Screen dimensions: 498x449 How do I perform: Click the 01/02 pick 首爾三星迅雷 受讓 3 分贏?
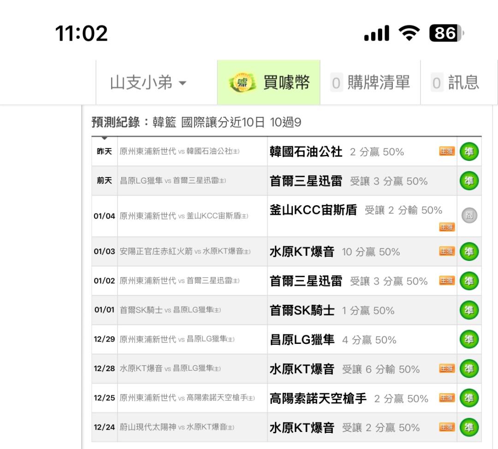pyautogui.click(x=349, y=281)
